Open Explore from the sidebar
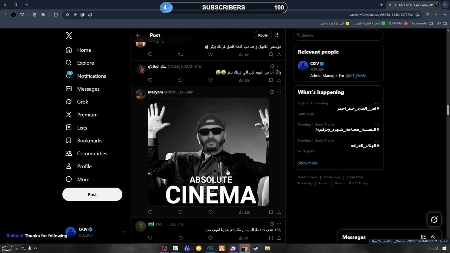This screenshot has width=450, height=253. coord(80,63)
